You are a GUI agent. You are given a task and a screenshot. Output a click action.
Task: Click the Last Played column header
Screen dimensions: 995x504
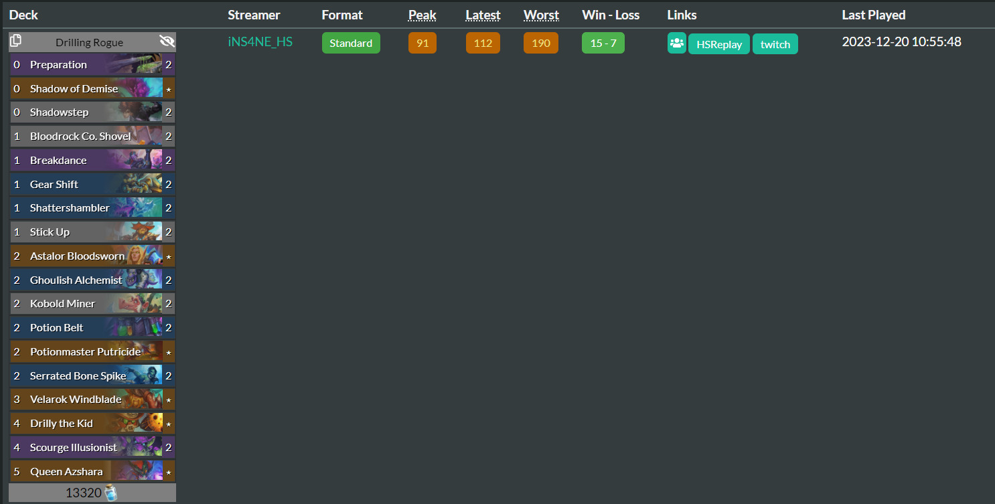click(x=873, y=15)
